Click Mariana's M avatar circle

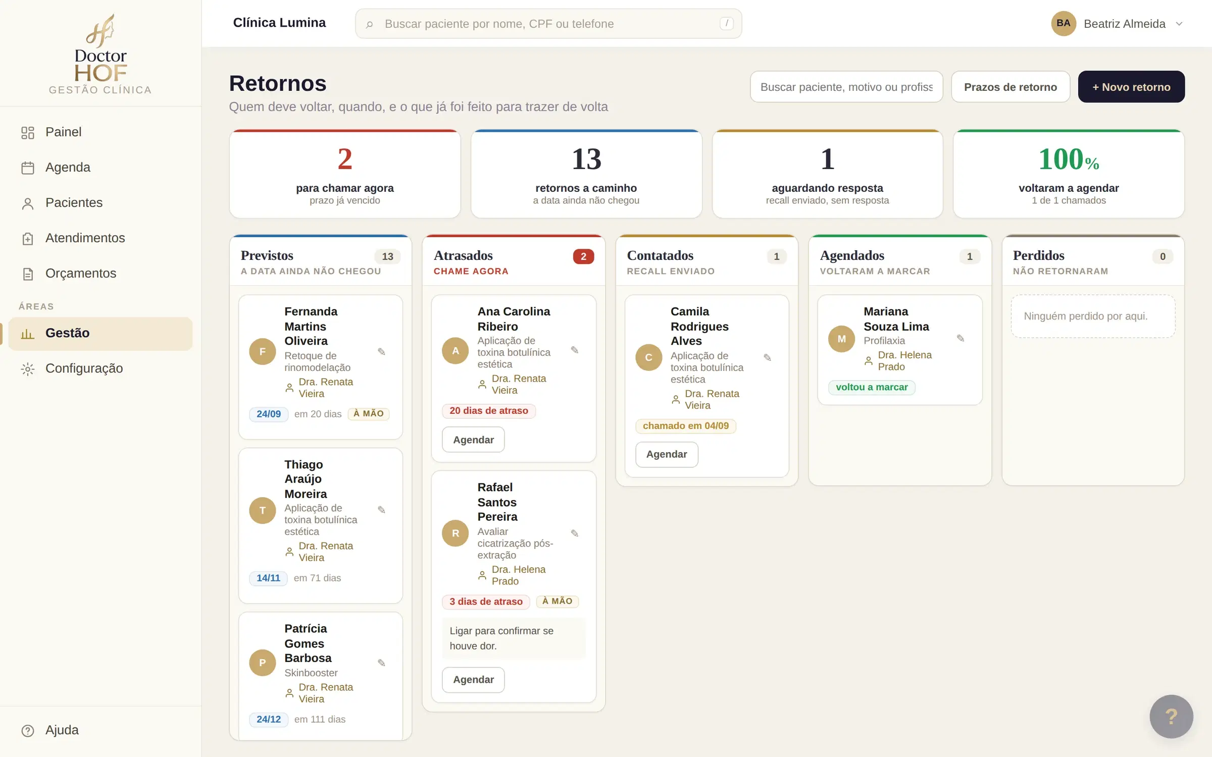pos(842,339)
